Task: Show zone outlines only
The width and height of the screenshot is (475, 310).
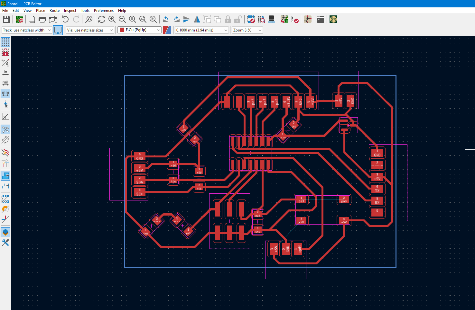Action: click(5, 186)
